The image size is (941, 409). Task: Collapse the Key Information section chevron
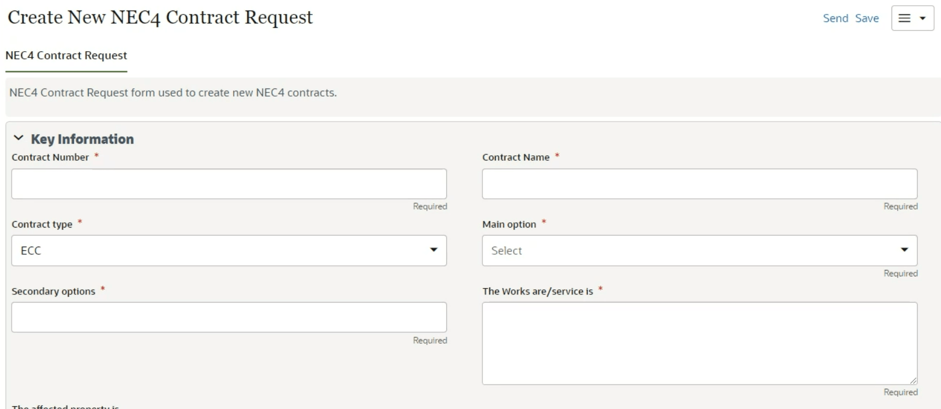[19, 138]
